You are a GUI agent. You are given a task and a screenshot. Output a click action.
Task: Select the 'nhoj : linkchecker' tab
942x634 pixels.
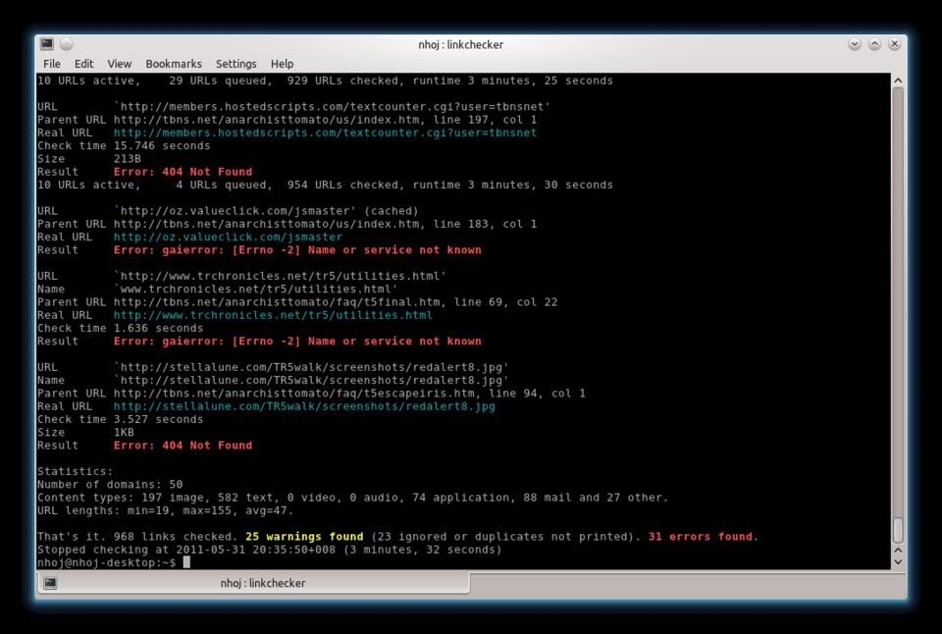pyautogui.click(x=253, y=583)
